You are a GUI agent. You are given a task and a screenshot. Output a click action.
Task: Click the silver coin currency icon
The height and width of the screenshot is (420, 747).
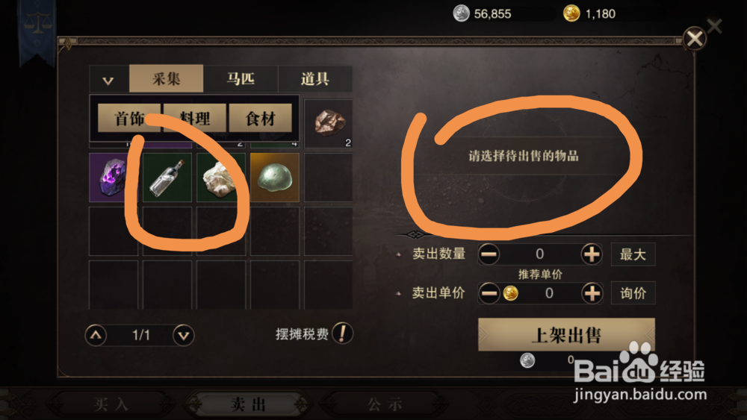coord(461,13)
